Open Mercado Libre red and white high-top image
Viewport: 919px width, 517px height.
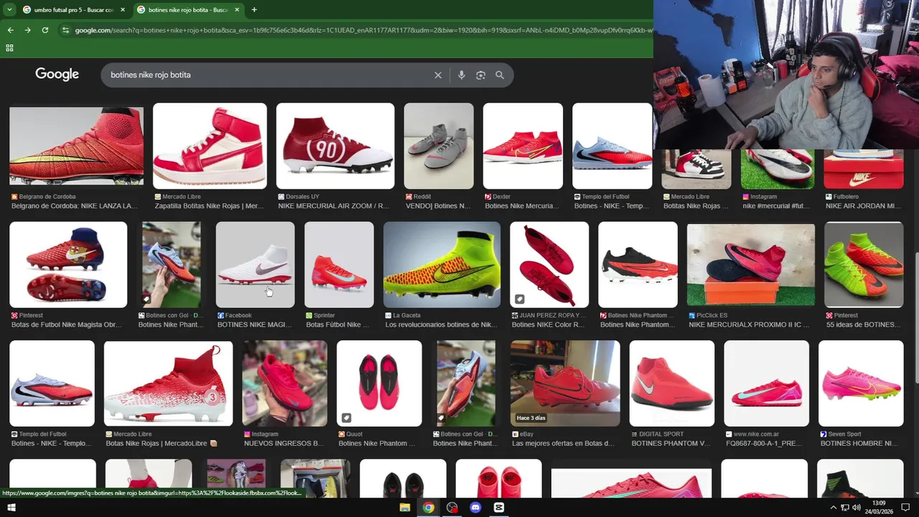(x=210, y=146)
